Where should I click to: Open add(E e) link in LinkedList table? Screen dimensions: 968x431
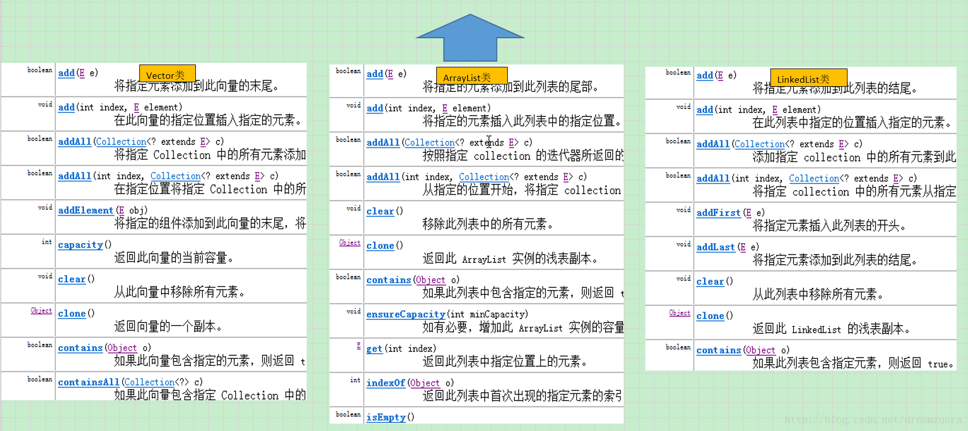[705, 75]
